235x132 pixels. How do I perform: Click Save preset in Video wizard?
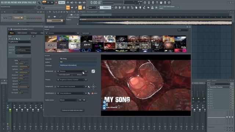coord(86,33)
